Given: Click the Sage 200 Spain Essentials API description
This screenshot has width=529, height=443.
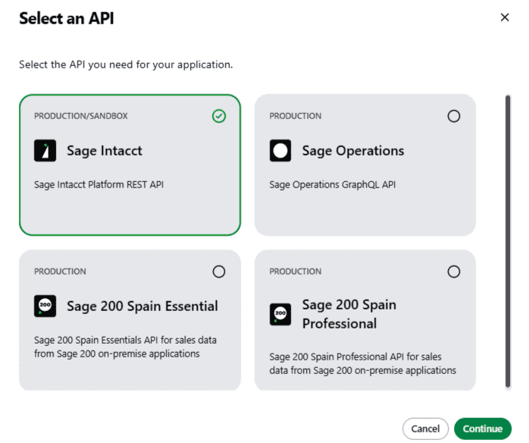Looking at the screenshot, I should coord(125,347).
